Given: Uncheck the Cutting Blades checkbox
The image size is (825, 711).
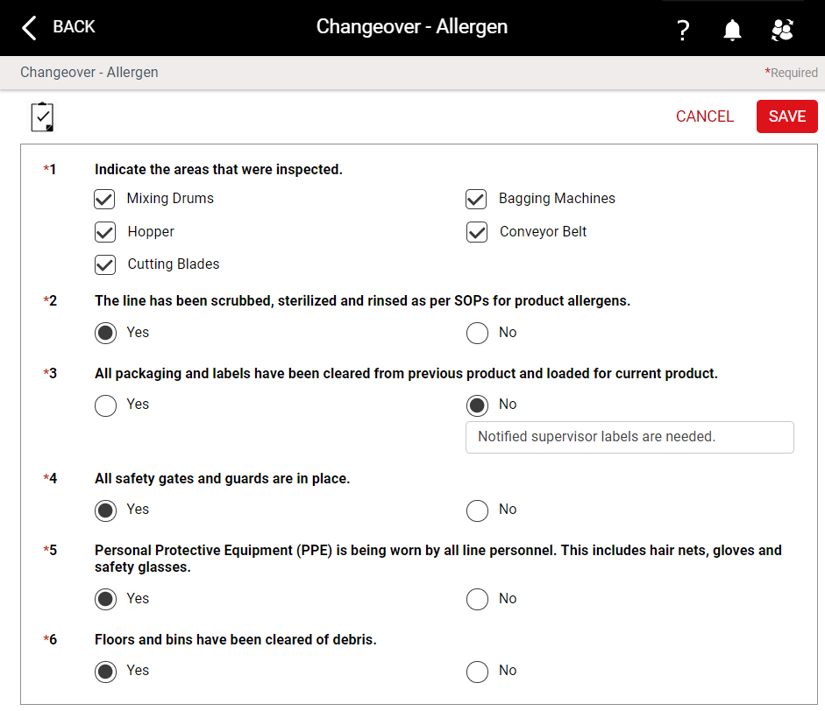Looking at the screenshot, I should (105, 264).
